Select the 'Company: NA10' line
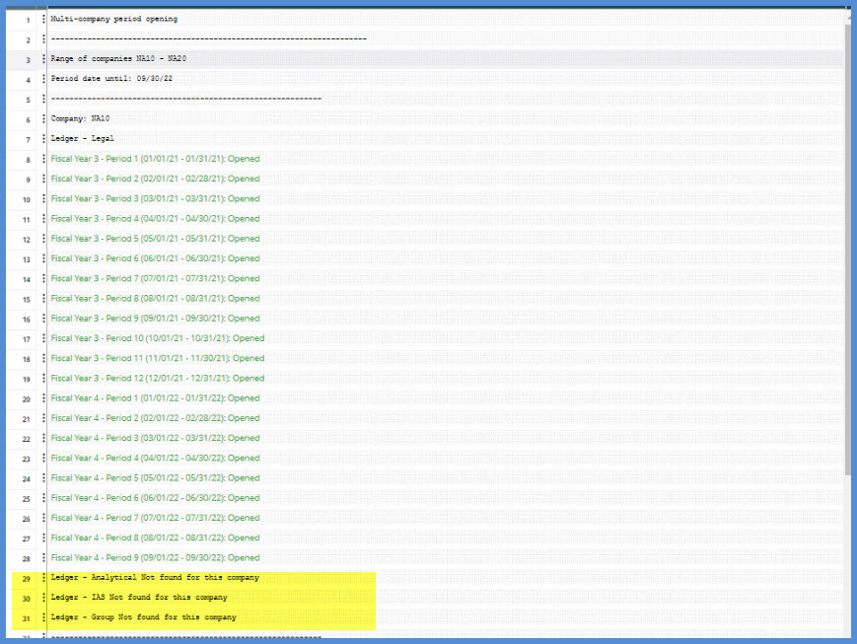 83,118
